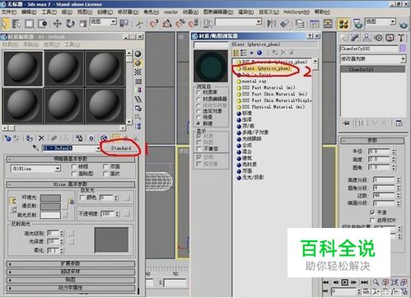Viewport: 411px width, 298px height.
Task: Click Standard material type button
Action: click(x=121, y=148)
